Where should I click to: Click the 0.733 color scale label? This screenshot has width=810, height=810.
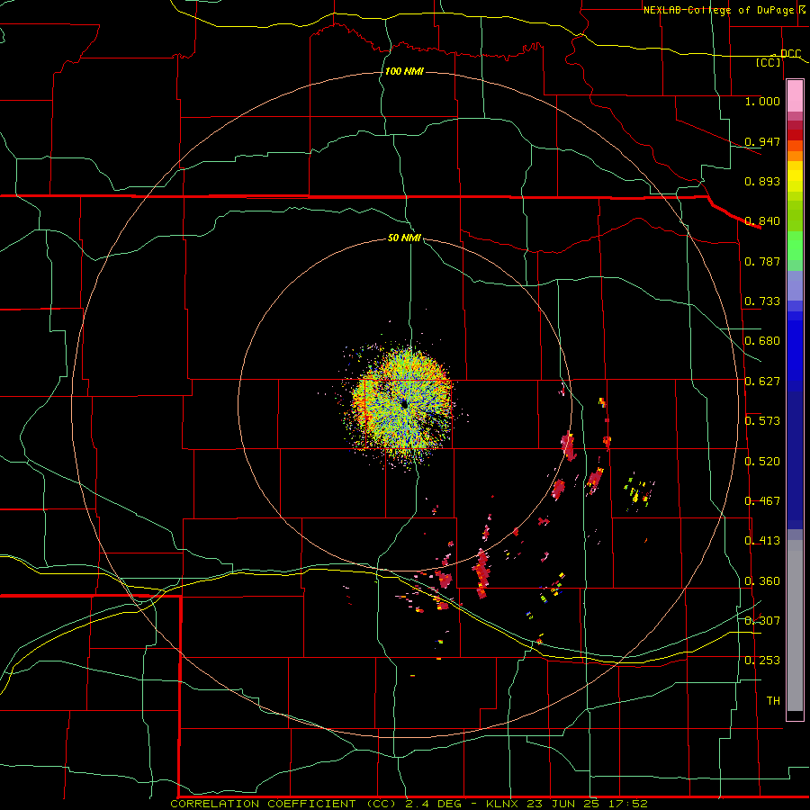(x=762, y=301)
